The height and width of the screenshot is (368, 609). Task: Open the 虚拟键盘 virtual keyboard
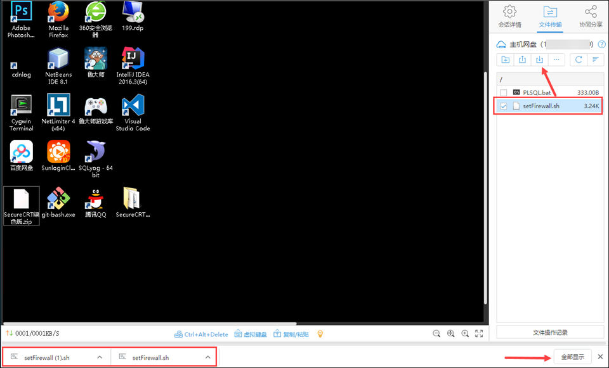click(251, 334)
